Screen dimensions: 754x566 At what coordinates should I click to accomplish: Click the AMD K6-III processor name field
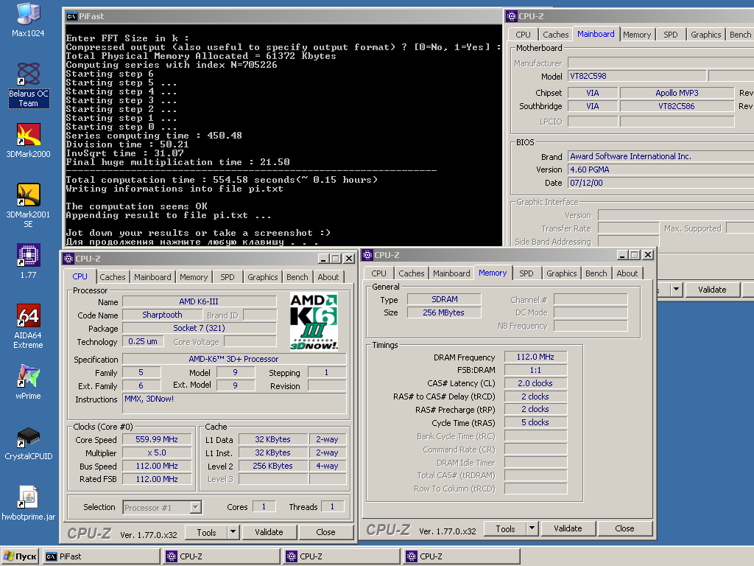(x=199, y=301)
